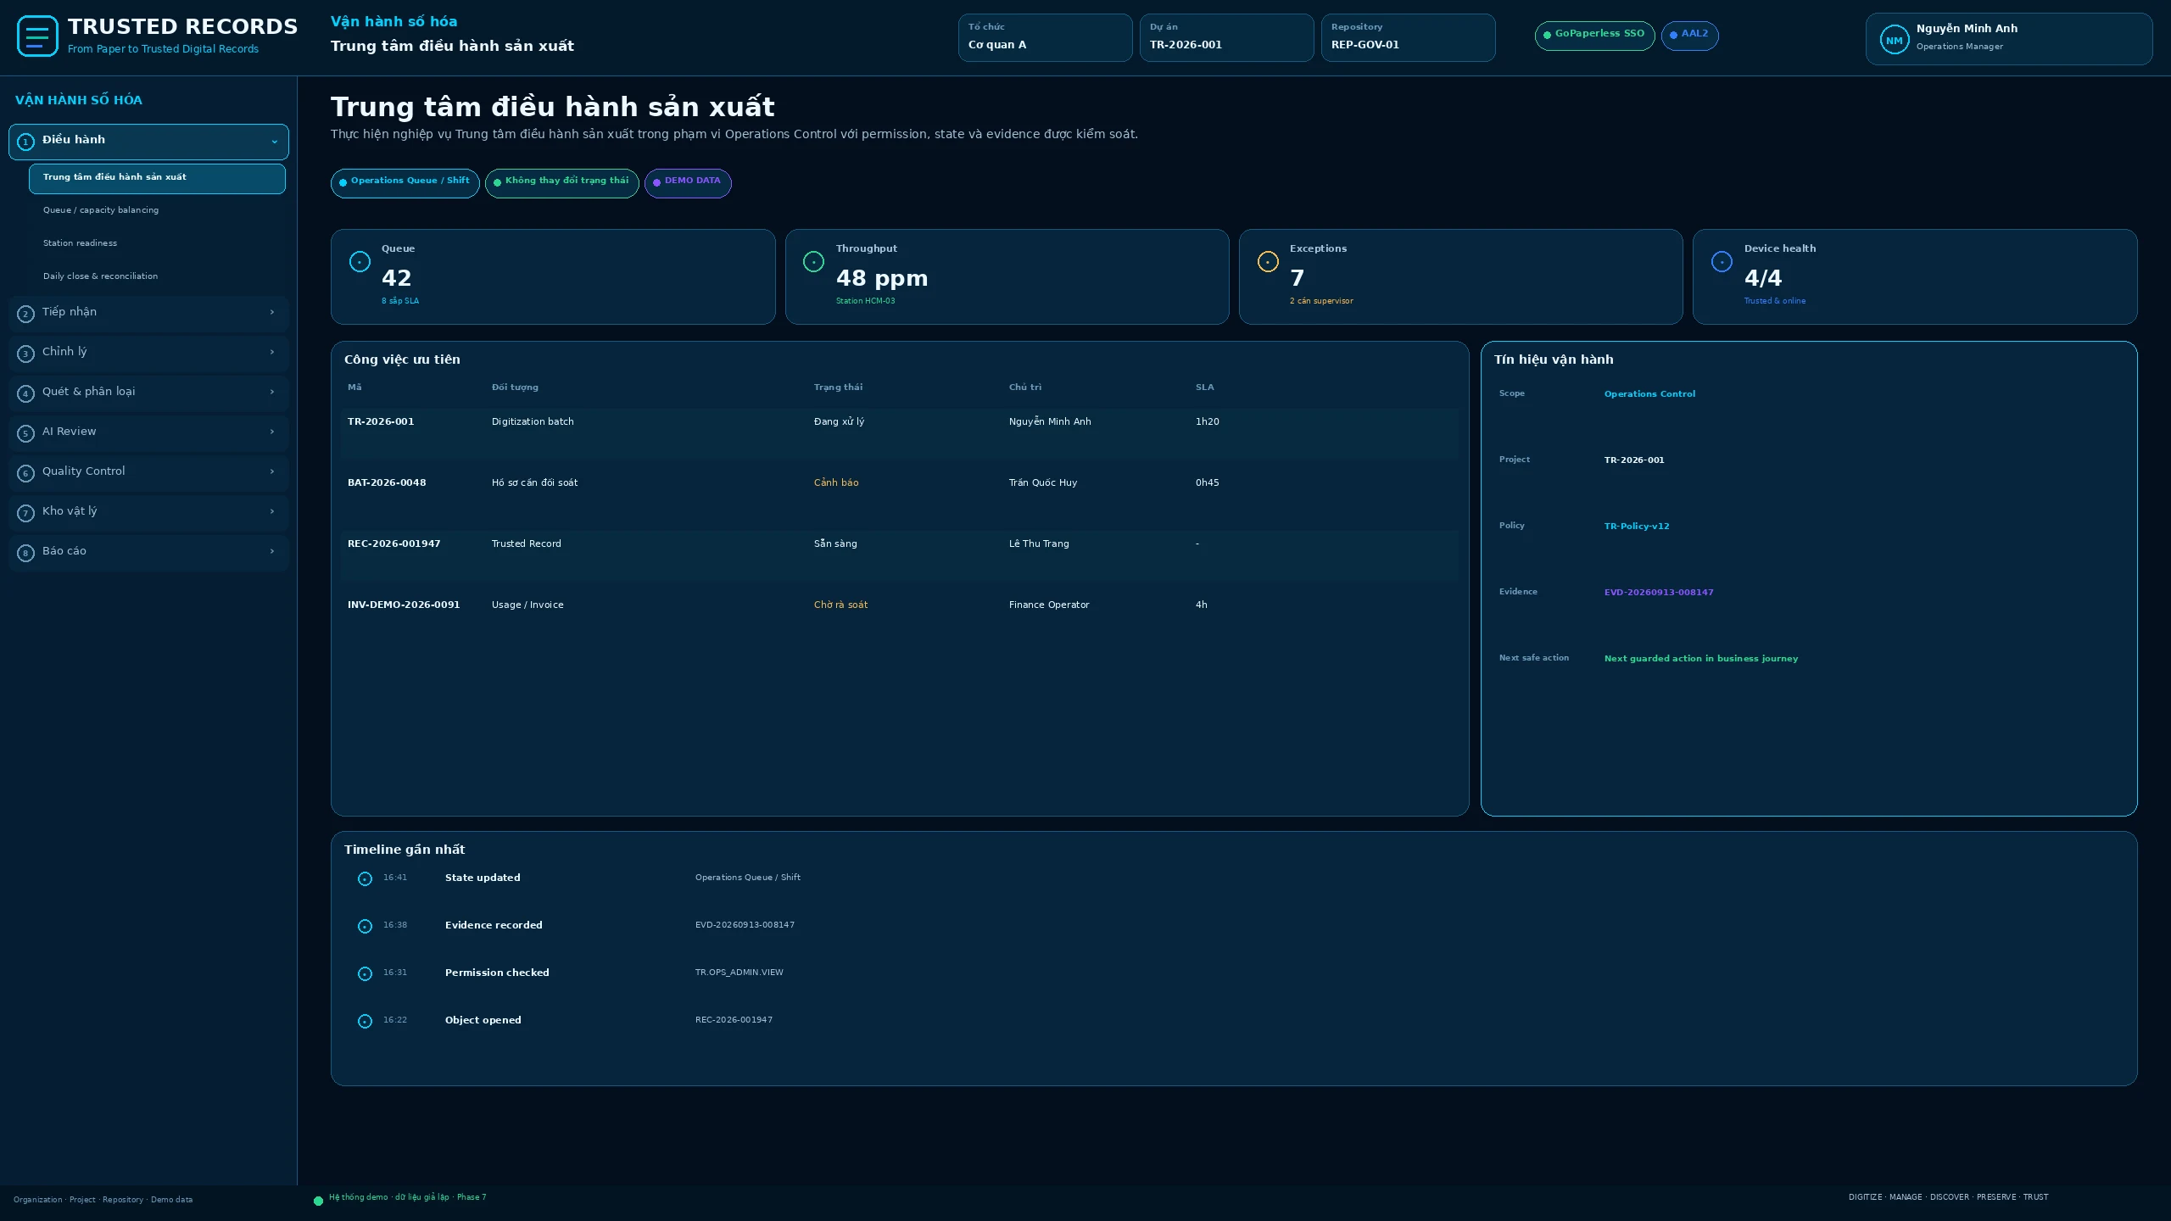This screenshot has height=1221, width=2171.
Task: Click the green status dot in footer
Action: (318, 1201)
